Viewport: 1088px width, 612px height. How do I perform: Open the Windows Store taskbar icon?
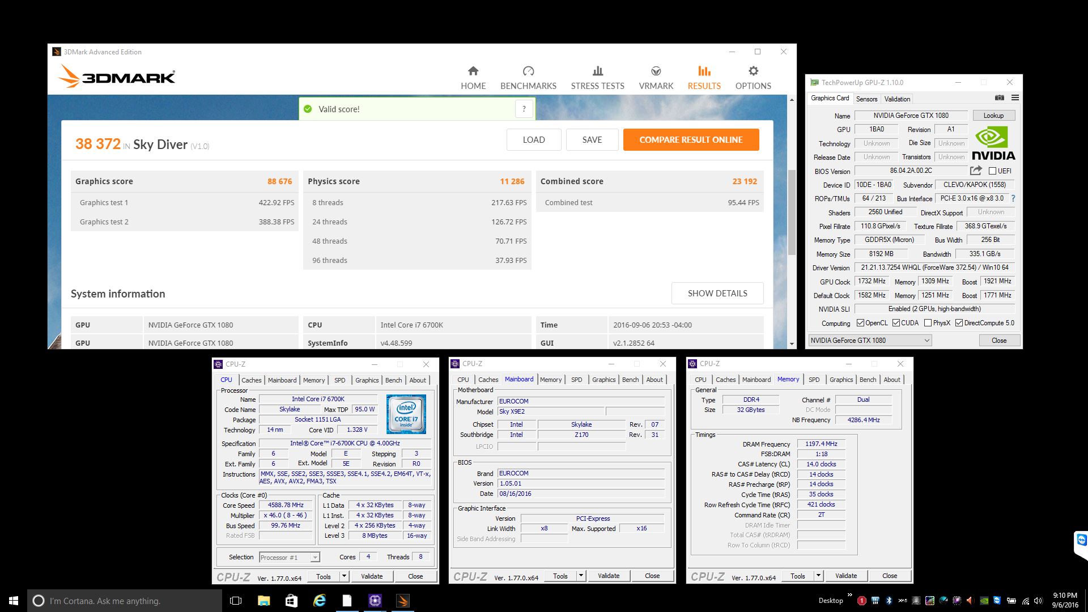(x=291, y=601)
